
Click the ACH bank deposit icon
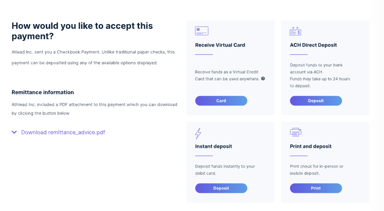point(296,31)
